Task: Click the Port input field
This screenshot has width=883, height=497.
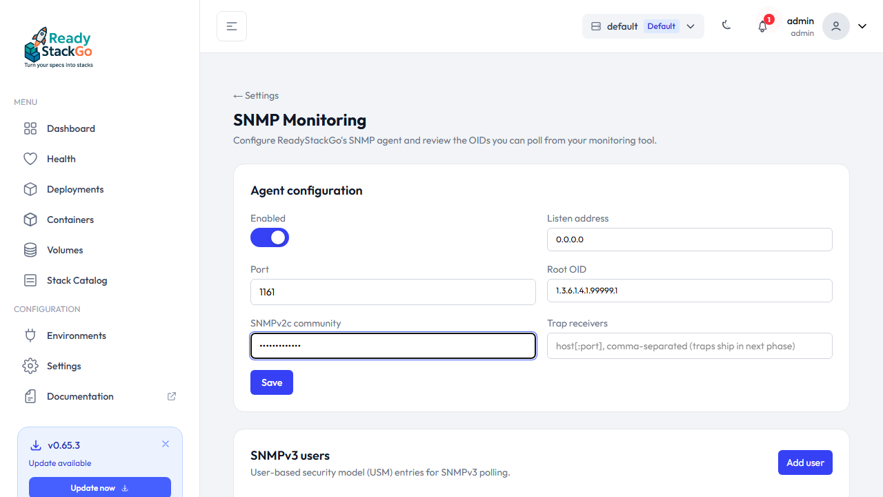Action: click(393, 292)
